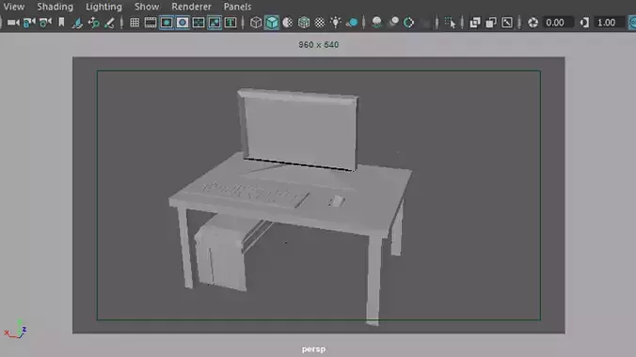
Task: Click the 960 x 540 resolution label
Action: (318, 45)
